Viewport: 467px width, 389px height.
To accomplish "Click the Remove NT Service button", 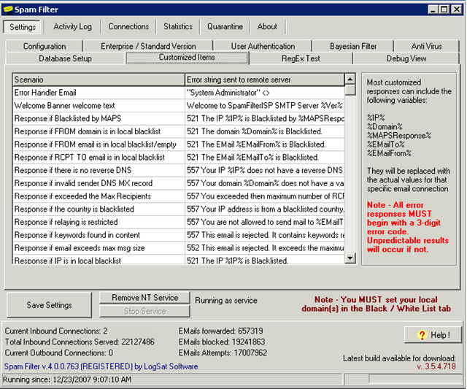I will point(144,298).
